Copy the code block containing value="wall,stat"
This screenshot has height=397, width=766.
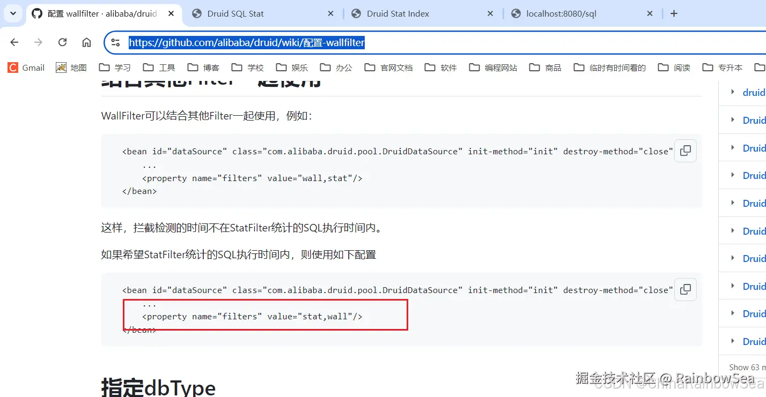point(685,151)
